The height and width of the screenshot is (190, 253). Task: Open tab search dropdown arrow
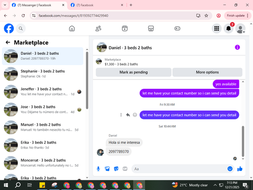point(5,5)
